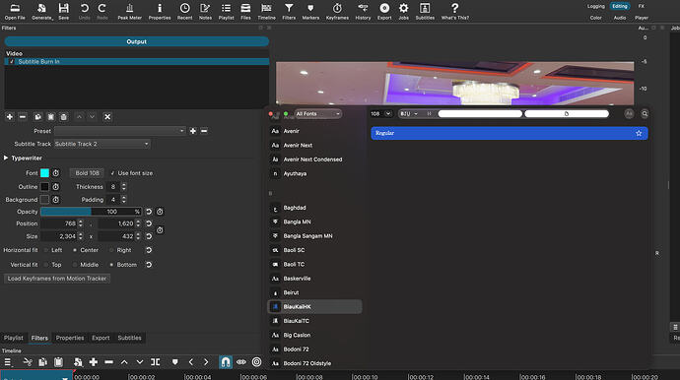Adjust Position X stepper
The width and height of the screenshot is (680, 380).
click(x=80, y=223)
